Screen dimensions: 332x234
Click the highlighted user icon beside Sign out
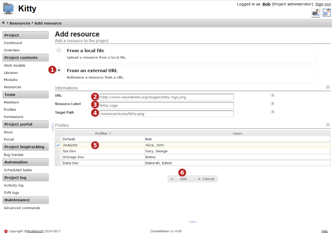[327, 13]
